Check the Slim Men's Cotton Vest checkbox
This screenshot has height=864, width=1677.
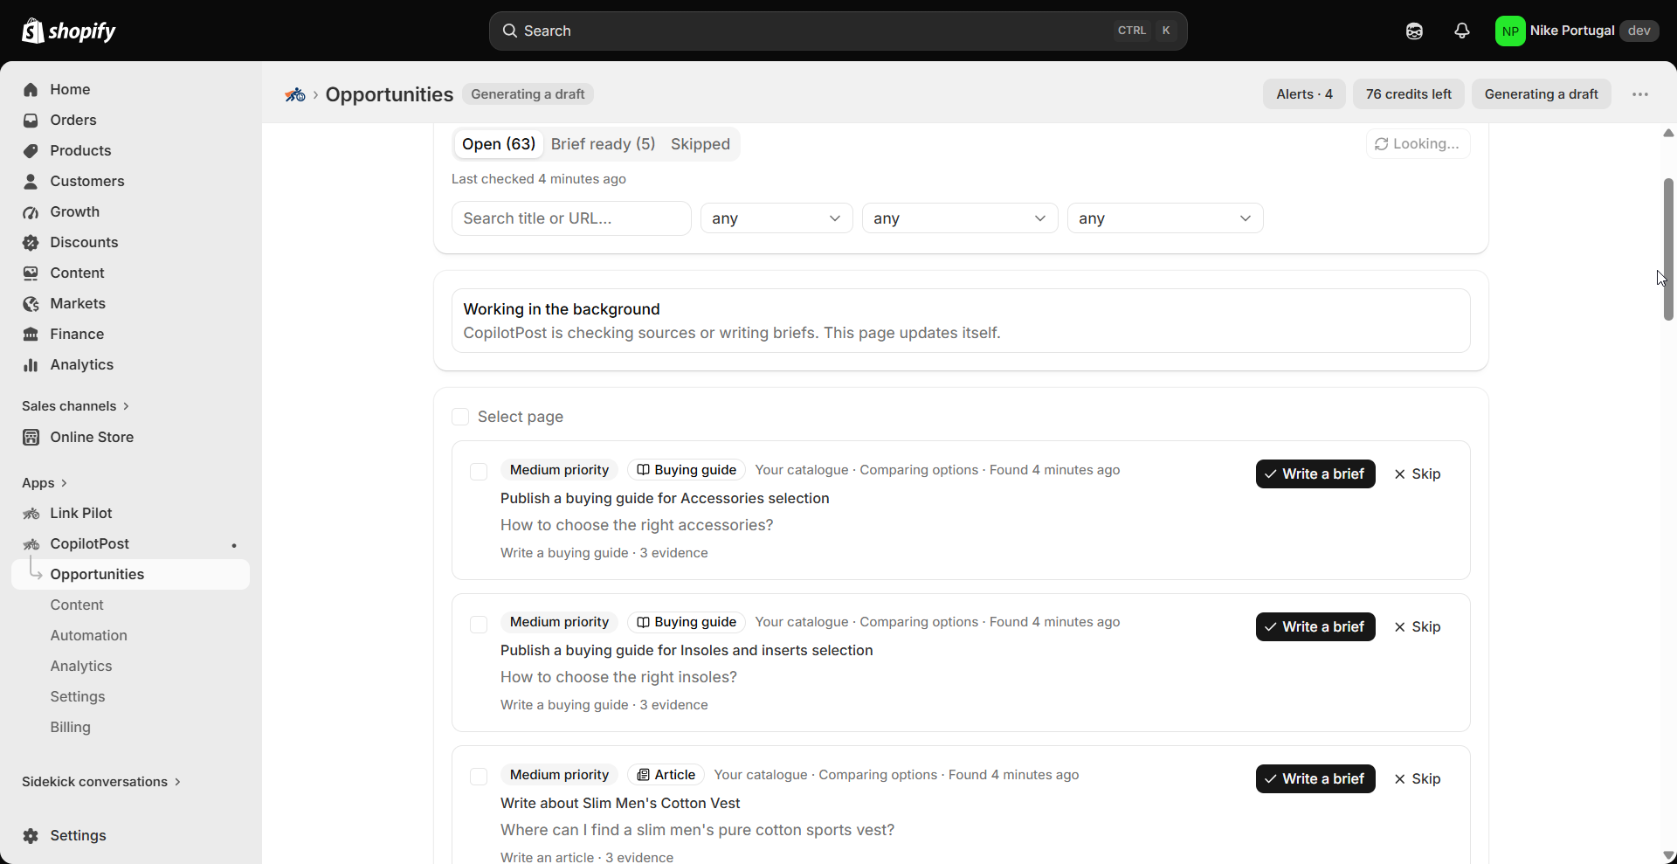pyautogui.click(x=479, y=776)
